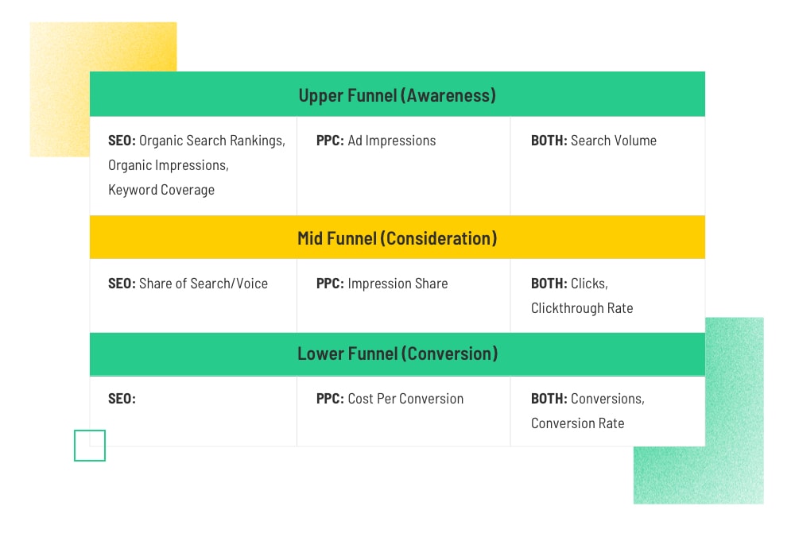Click the Upper Funnel (Awareness) header
The width and height of the screenshot is (795, 533).
pyautogui.click(x=397, y=95)
